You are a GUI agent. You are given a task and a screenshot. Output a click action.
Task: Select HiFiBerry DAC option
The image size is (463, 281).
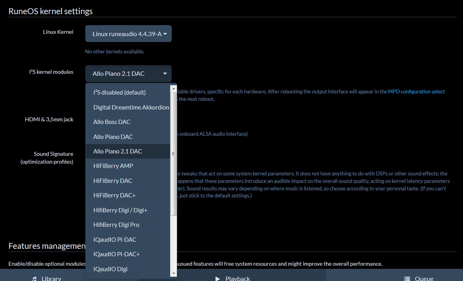coord(112,181)
